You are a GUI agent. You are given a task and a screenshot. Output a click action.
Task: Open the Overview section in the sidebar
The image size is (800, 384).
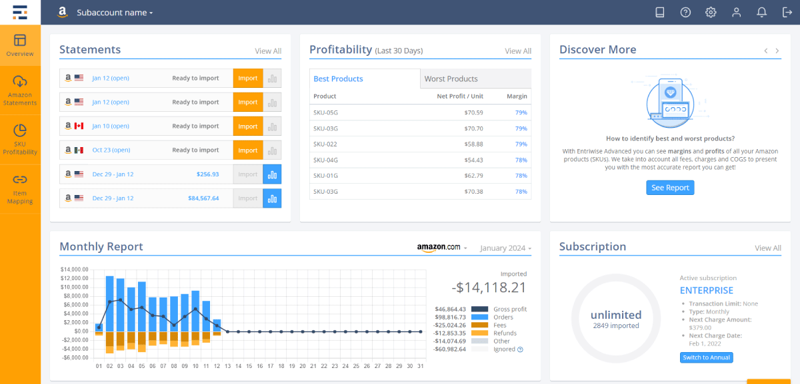pos(20,45)
